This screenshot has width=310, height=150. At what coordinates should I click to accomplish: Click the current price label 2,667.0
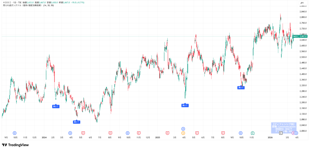(303, 36)
